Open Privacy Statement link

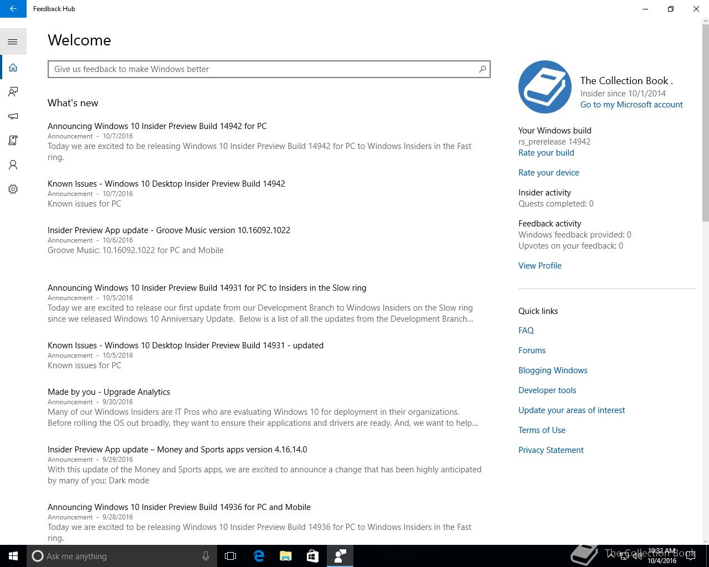coord(551,450)
